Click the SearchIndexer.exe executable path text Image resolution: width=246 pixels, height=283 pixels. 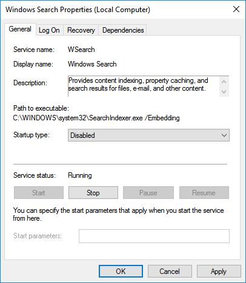tap(96, 118)
